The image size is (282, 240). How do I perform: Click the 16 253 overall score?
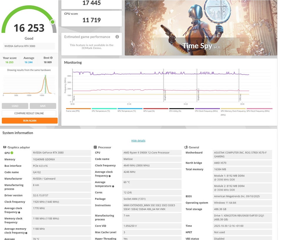[x=29, y=28]
